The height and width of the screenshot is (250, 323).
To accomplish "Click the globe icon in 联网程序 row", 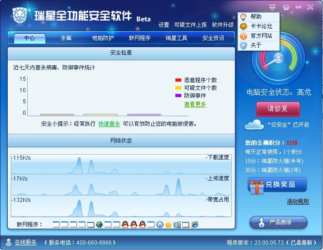I will 99,224.
